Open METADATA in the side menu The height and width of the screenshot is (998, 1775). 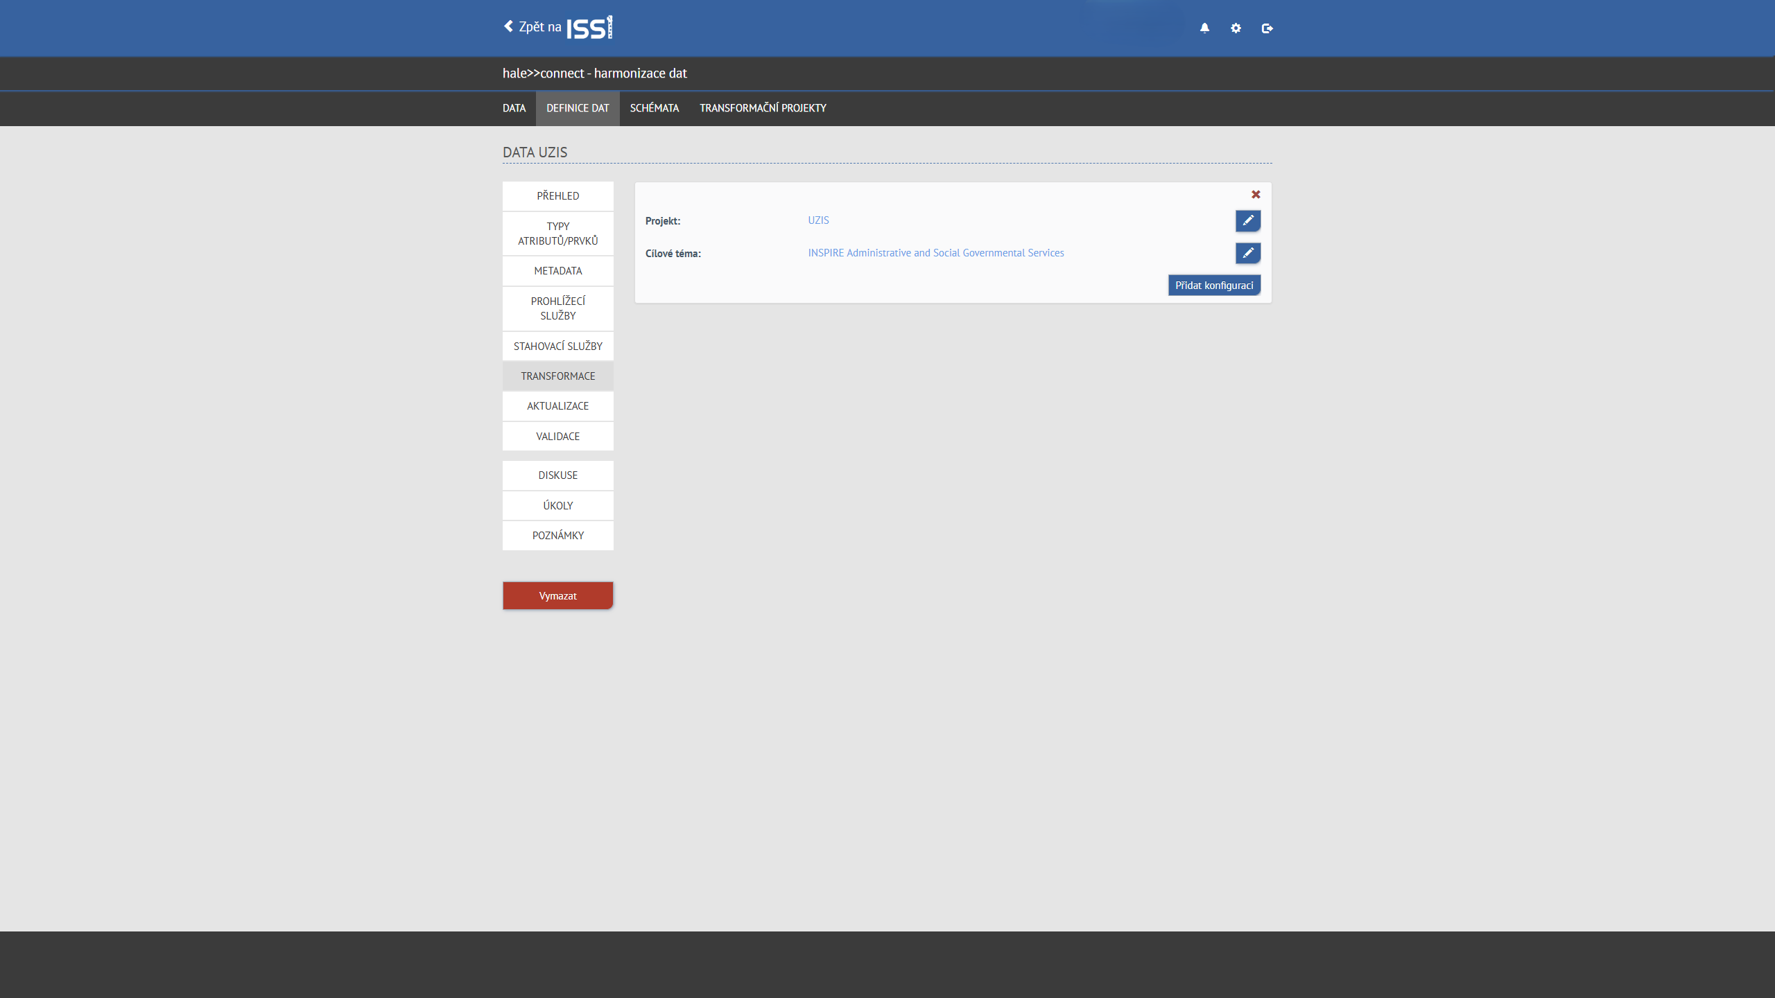point(557,271)
